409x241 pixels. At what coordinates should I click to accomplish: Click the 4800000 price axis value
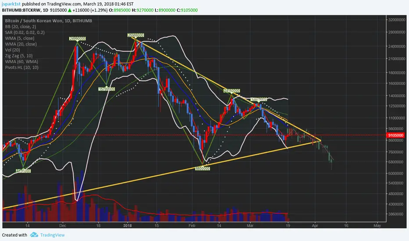click(396, 194)
